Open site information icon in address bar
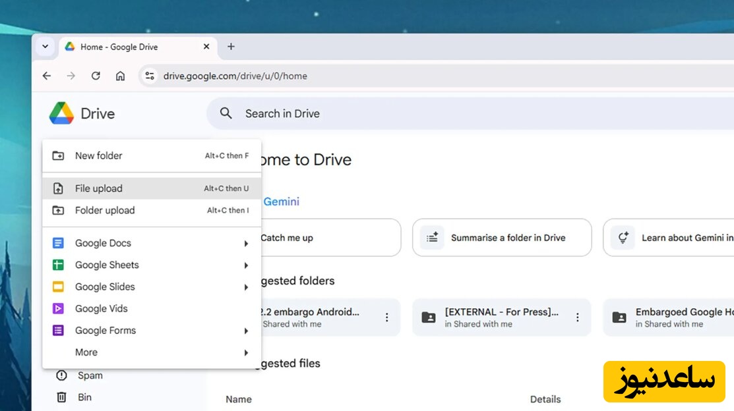 [150, 76]
